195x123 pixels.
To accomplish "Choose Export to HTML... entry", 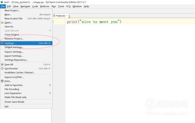I will click(x=26, y=77).
